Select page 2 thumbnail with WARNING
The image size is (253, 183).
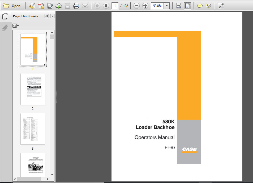tap(33, 89)
